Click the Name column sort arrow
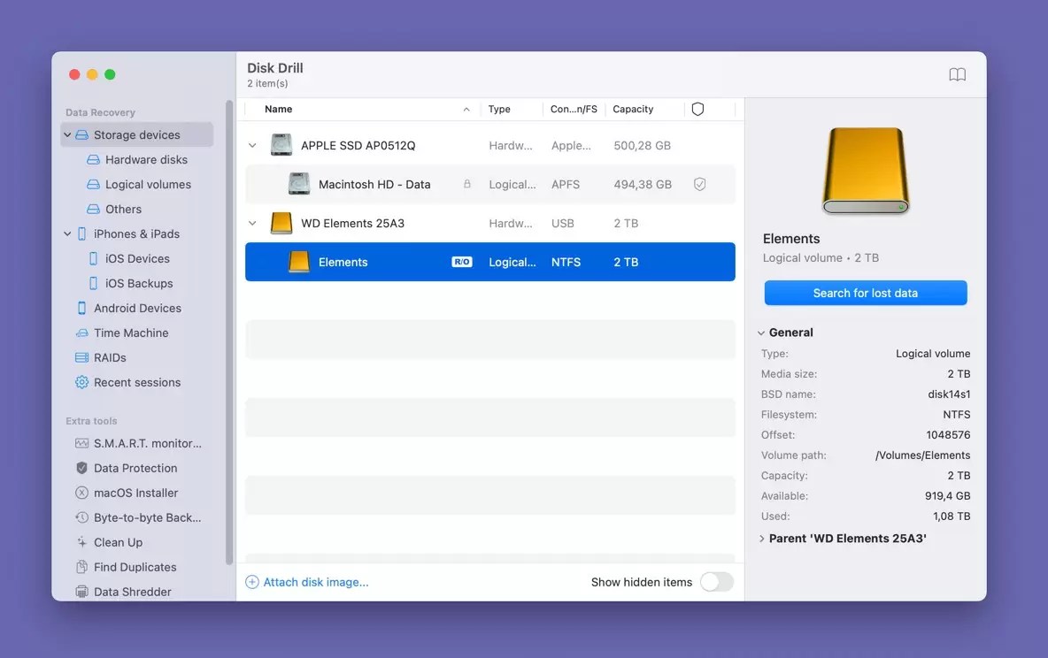 [466, 109]
